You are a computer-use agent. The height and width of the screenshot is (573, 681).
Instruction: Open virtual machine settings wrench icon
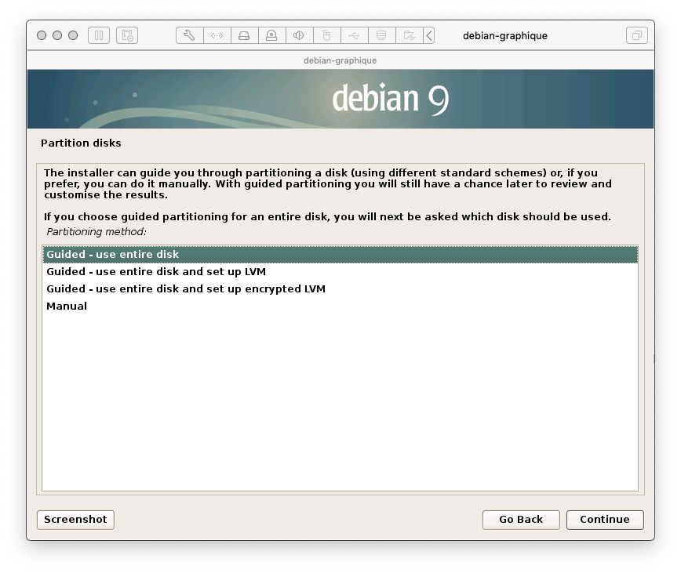pyautogui.click(x=189, y=35)
